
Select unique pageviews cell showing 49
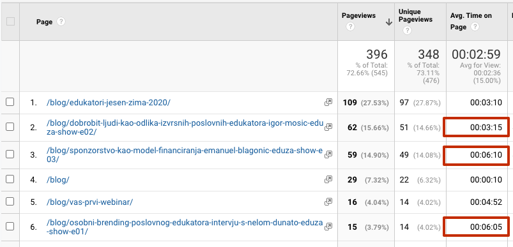[404, 155]
